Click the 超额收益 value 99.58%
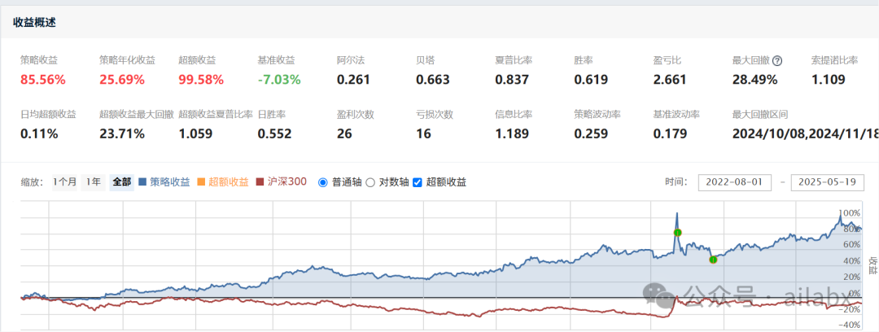Viewport: 879px width, 332px height. tap(201, 80)
